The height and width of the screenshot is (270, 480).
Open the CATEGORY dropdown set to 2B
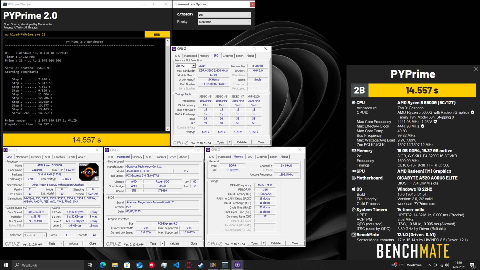tap(224, 15)
